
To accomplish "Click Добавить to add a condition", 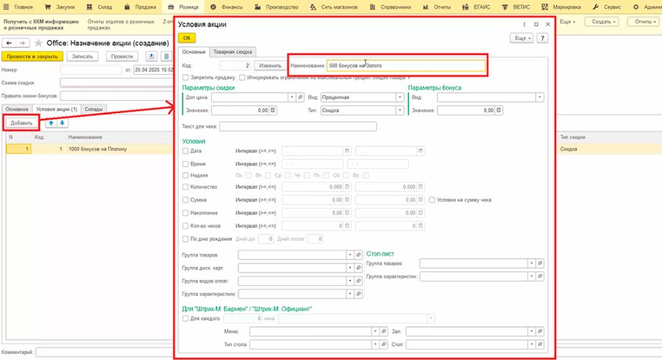I will 21,123.
